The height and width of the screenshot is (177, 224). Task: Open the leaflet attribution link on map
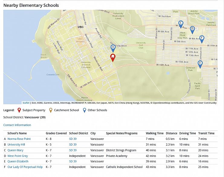coord(26,103)
